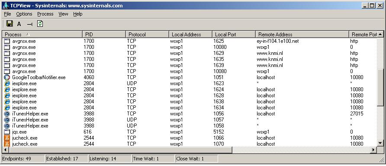Click UDP protocol in the port 1623 row
The image size is (386, 166).
click(x=132, y=83)
